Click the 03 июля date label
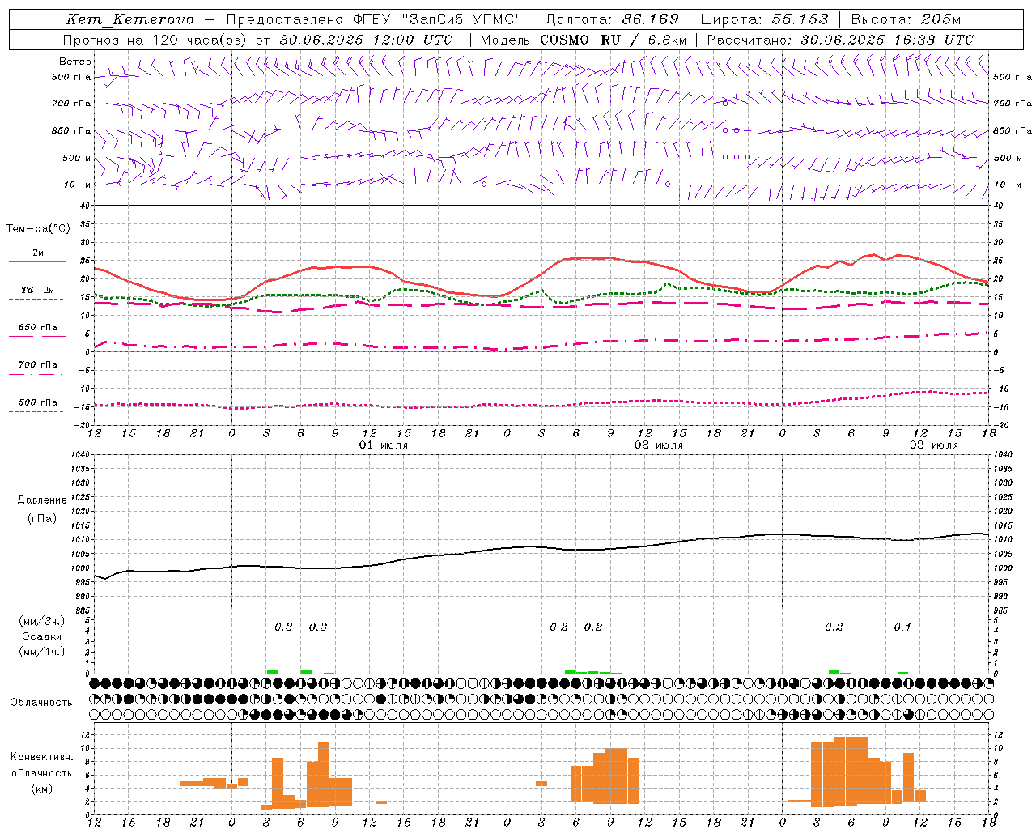 [934, 445]
